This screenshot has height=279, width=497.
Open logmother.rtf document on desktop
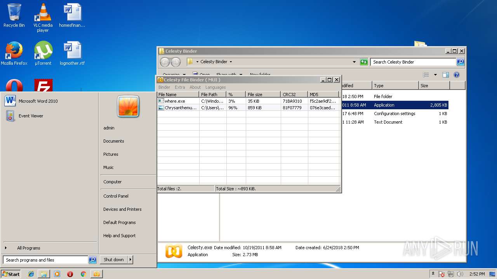click(x=72, y=53)
